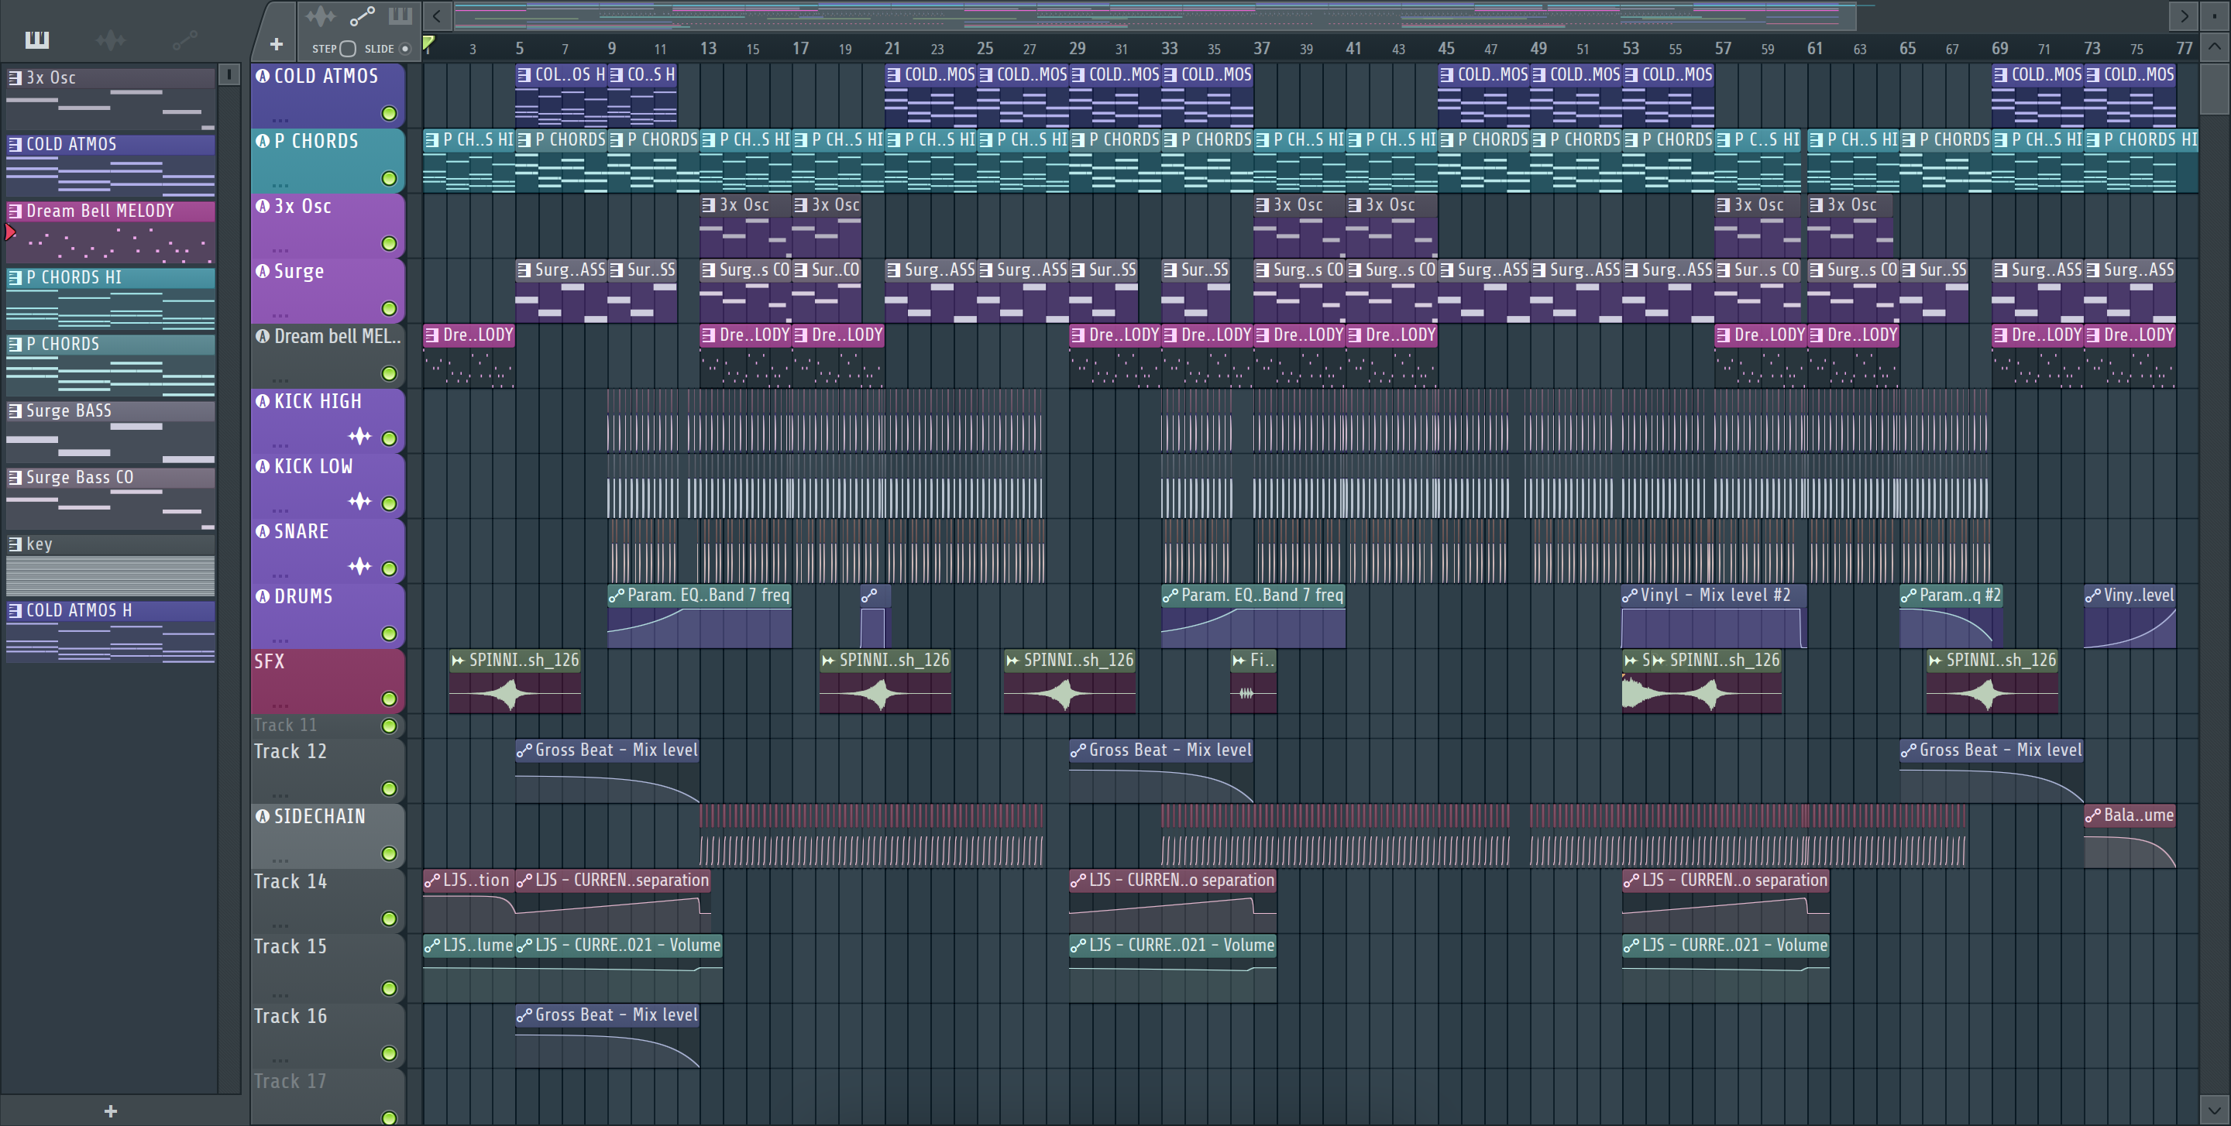Click the pattern icon beside Dream Bell MELODY in picker
This screenshot has width=2231, height=1126.
coord(15,211)
